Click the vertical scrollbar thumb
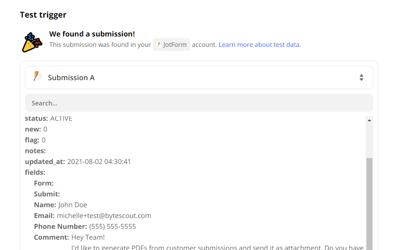399x250 pixels. tap(370, 203)
